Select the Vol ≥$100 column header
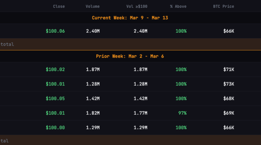The image size is (261, 145). tap(136, 7)
